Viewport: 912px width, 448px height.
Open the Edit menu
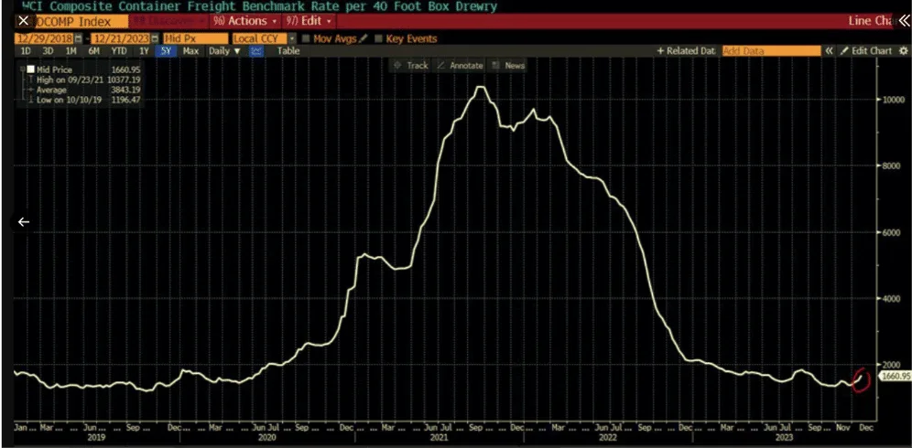click(309, 21)
